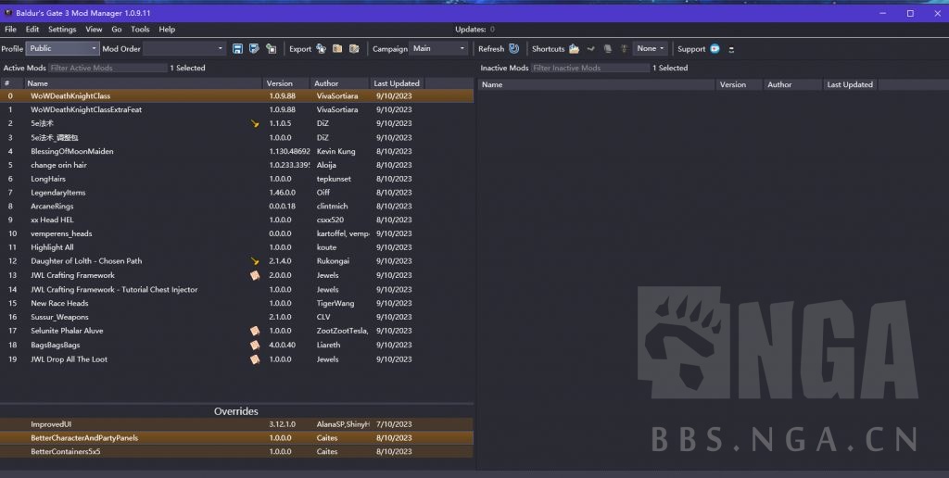Select the Highlight All mod row
This screenshot has width=949, height=478.
[x=236, y=246]
